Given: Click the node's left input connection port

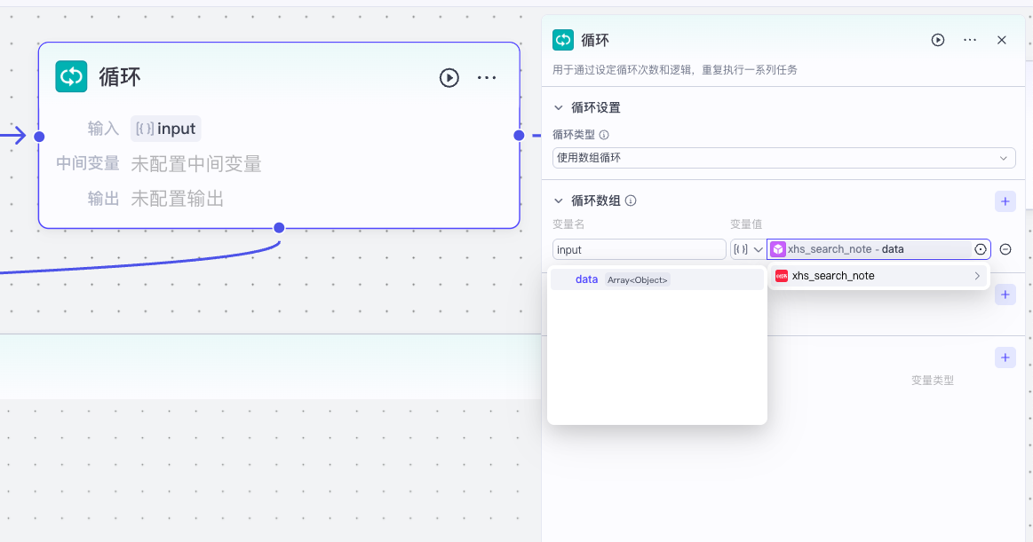Looking at the screenshot, I should 40,136.
